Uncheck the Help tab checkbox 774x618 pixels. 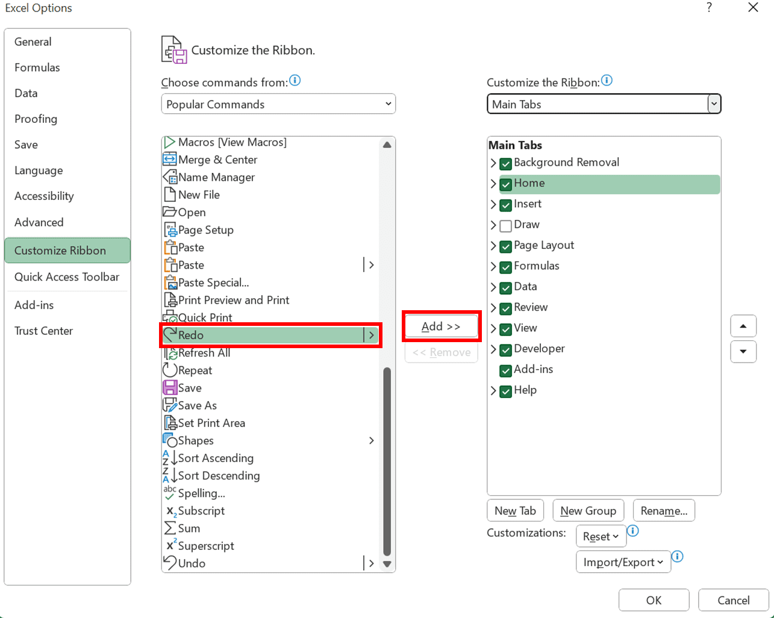(506, 391)
